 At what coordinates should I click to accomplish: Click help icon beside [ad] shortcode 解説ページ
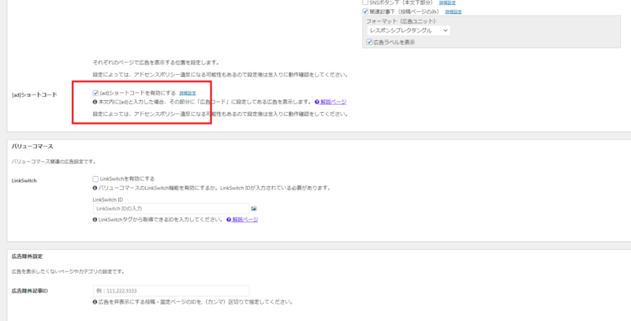point(316,103)
